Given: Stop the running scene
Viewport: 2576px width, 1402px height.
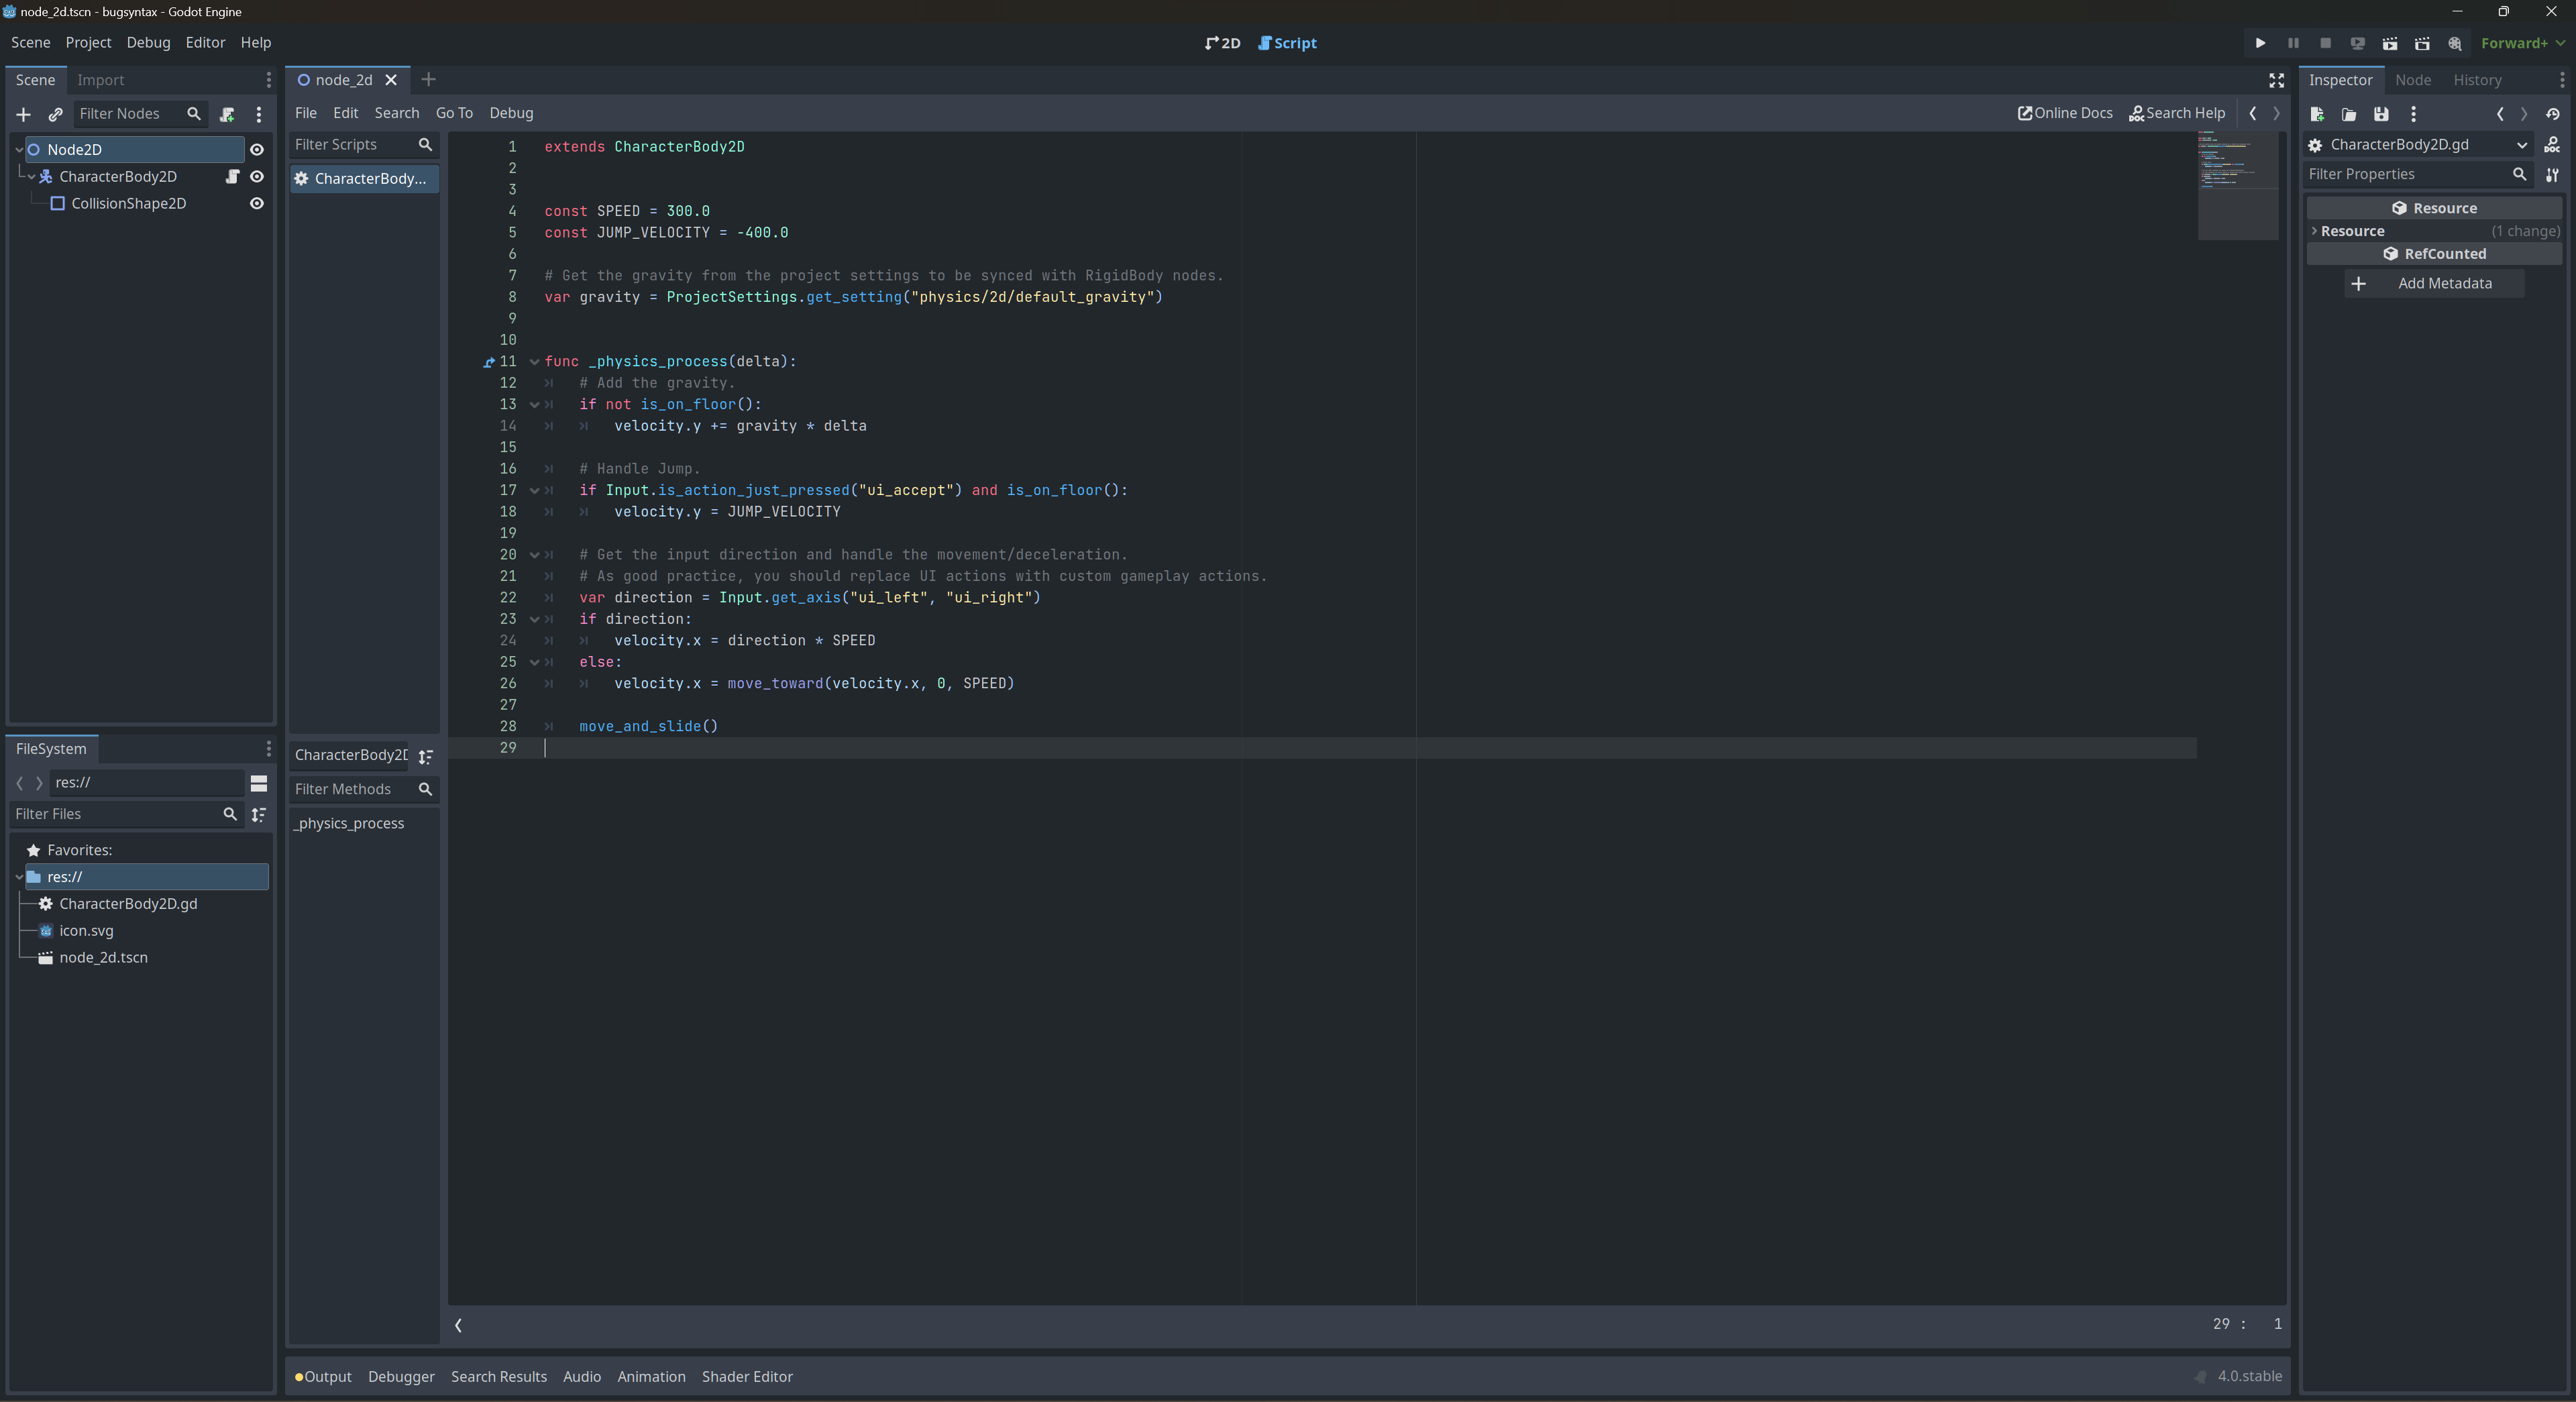Looking at the screenshot, I should point(2325,43).
